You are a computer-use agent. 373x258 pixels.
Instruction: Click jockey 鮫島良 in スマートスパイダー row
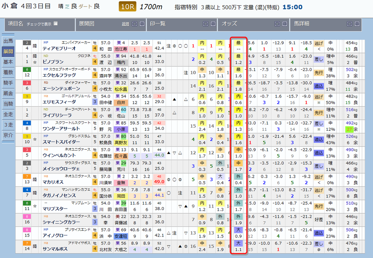105,143
